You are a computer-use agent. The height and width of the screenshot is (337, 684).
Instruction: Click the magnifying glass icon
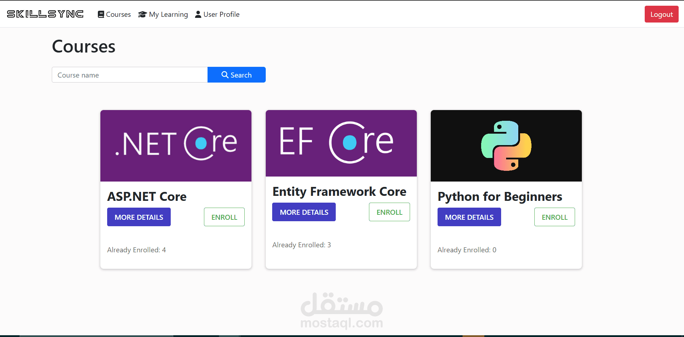pyautogui.click(x=225, y=75)
